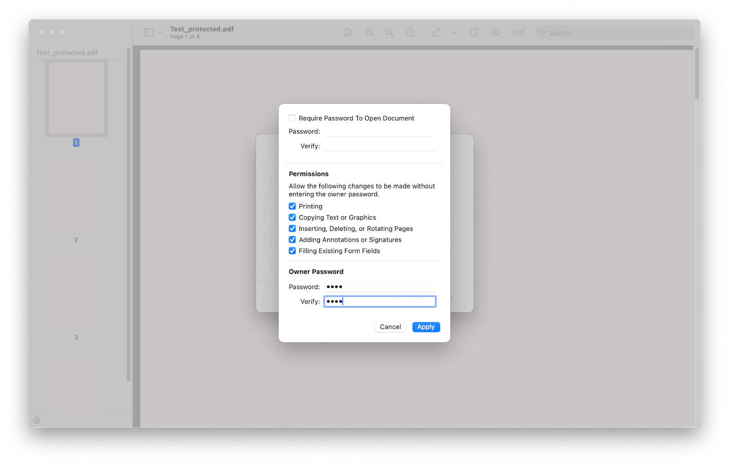Show the Markup toolbar
The width and height of the screenshot is (729, 465).
tap(494, 32)
